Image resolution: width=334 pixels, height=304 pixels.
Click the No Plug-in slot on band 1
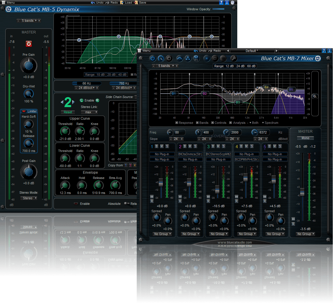click(162, 154)
